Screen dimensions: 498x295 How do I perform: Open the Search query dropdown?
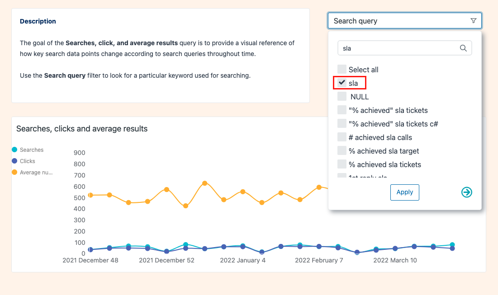404,21
